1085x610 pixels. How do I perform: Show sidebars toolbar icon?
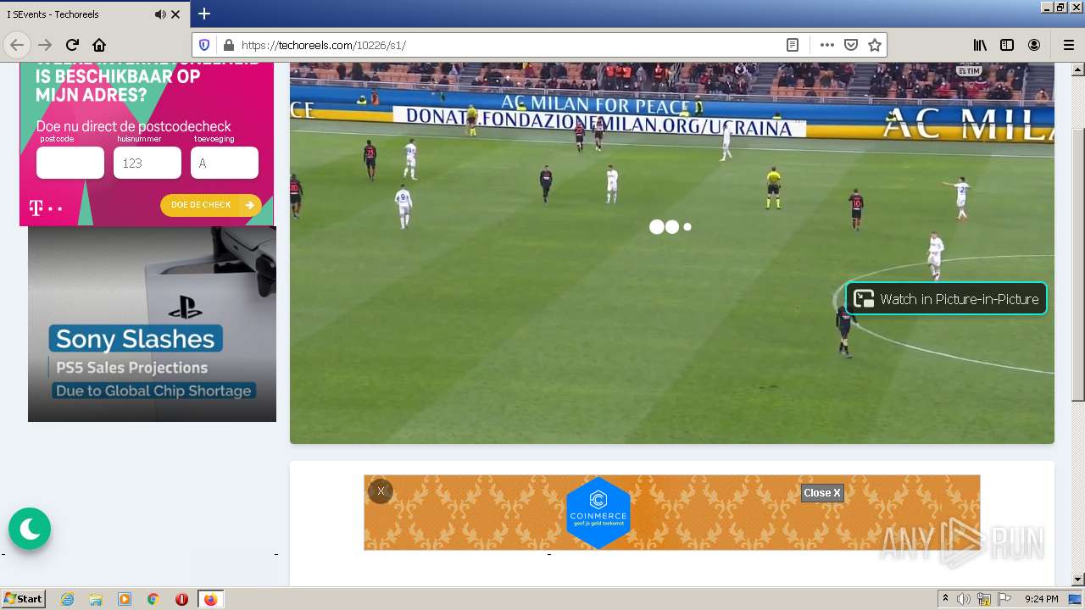click(1007, 45)
